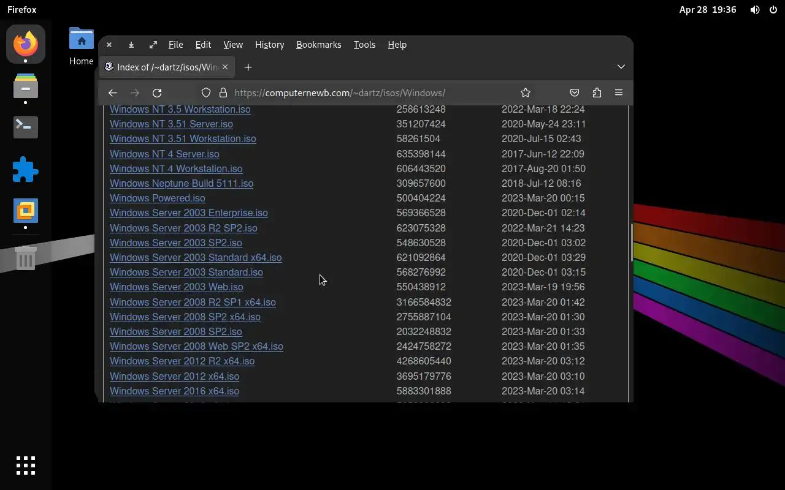Open the Files app in the dock
The height and width of the screenshot is (490, 785).
click(26, 86)
